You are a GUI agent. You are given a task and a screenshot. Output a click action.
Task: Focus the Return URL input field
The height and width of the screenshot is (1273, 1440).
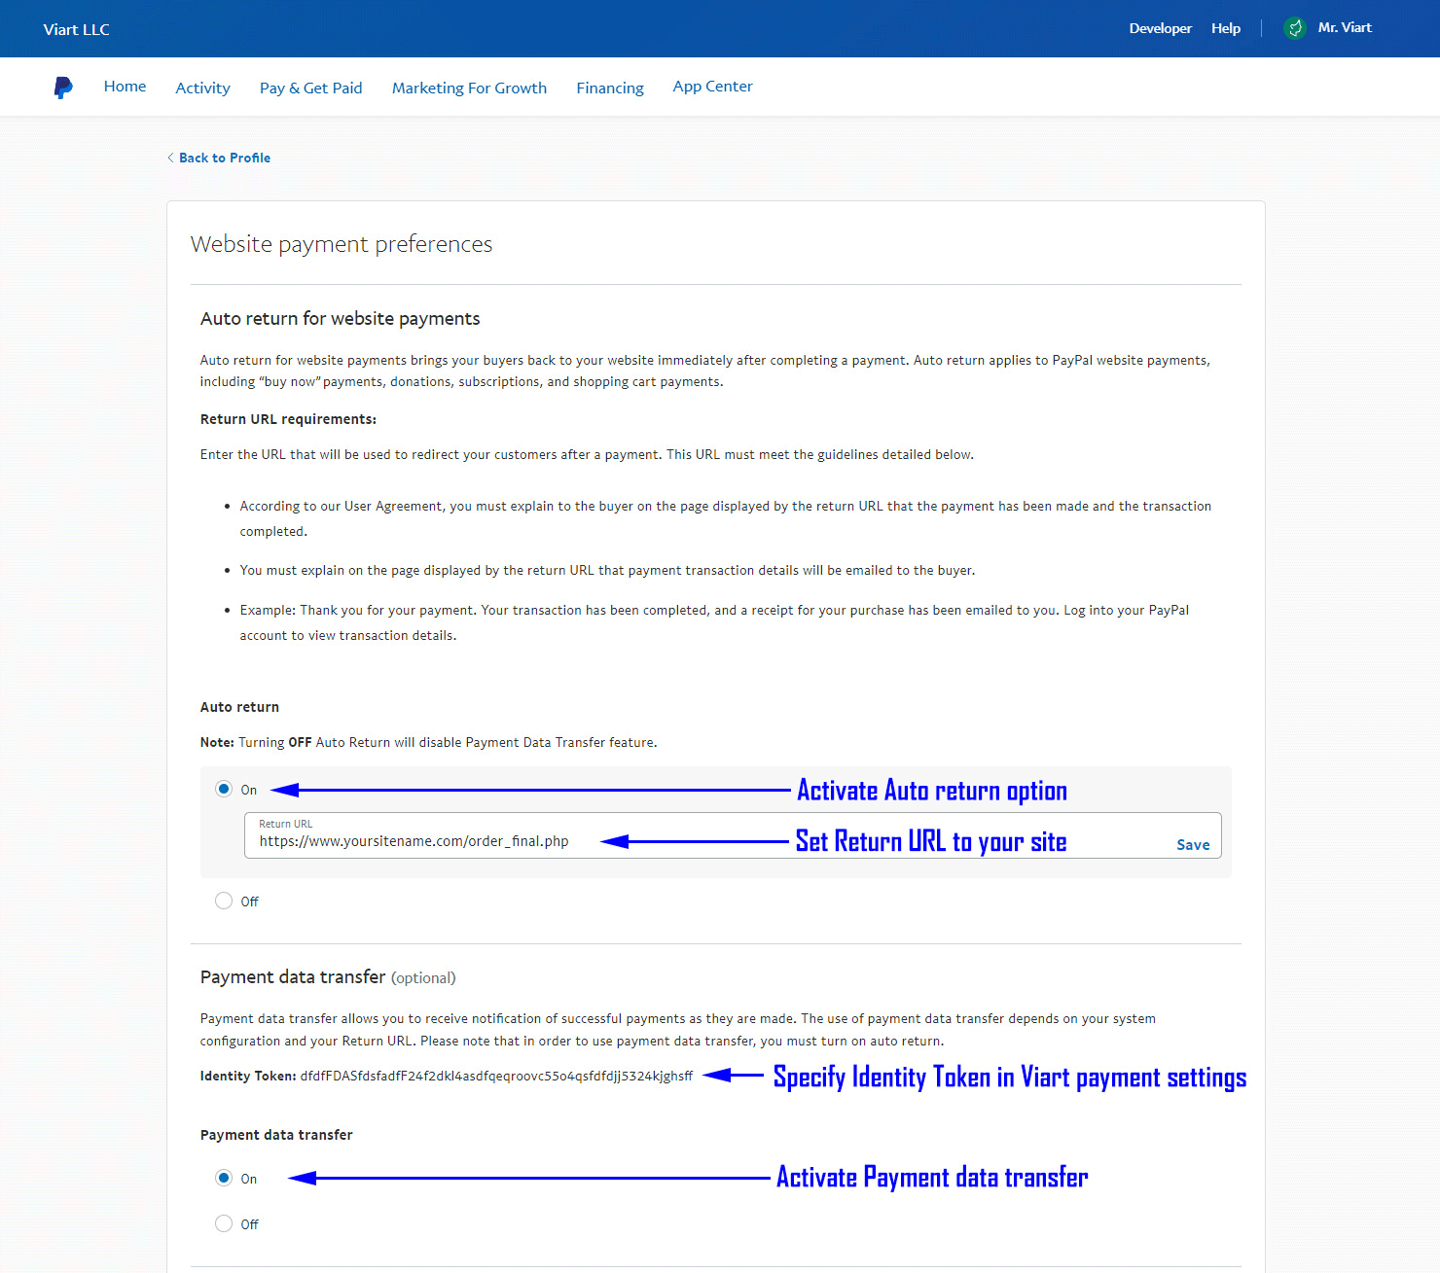pos(733,835)
